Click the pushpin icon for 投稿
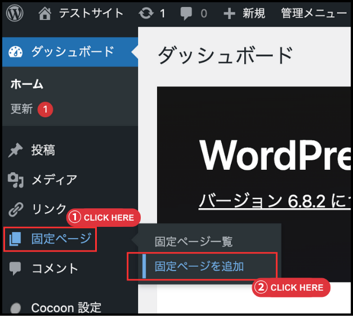353x316 pixels. [x=16, y=150]
